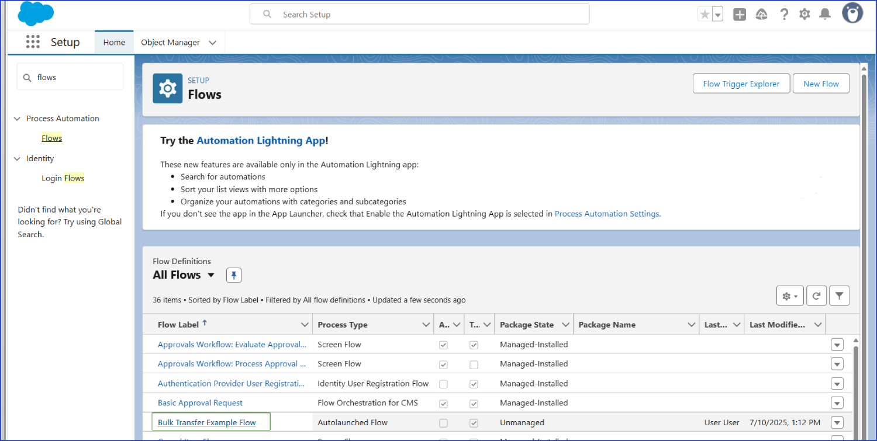
Task: Pin the All Flows list view
Action: (234, 275)
